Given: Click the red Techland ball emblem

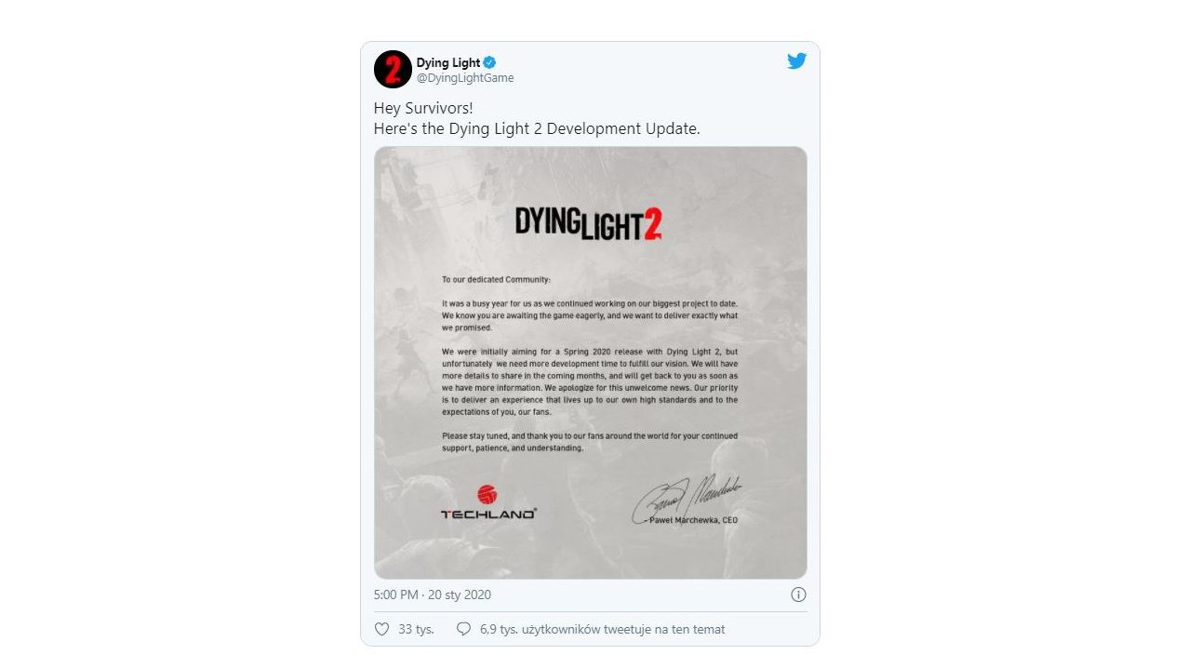Looking at the screenshot, I should tap(487, 493).
